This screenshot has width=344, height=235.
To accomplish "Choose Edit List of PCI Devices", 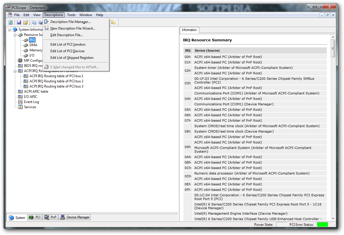I will [x=76, y=51].
